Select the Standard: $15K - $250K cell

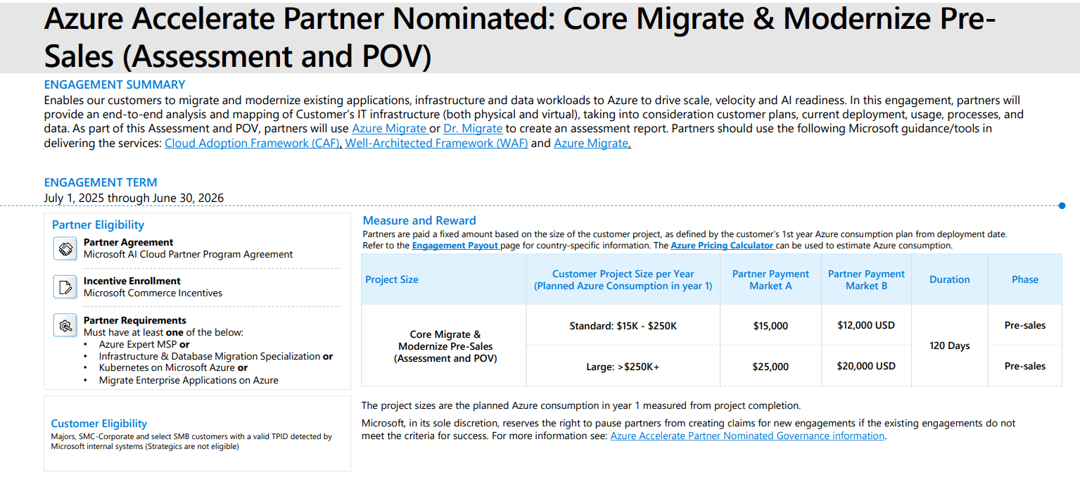coord(623,326)
